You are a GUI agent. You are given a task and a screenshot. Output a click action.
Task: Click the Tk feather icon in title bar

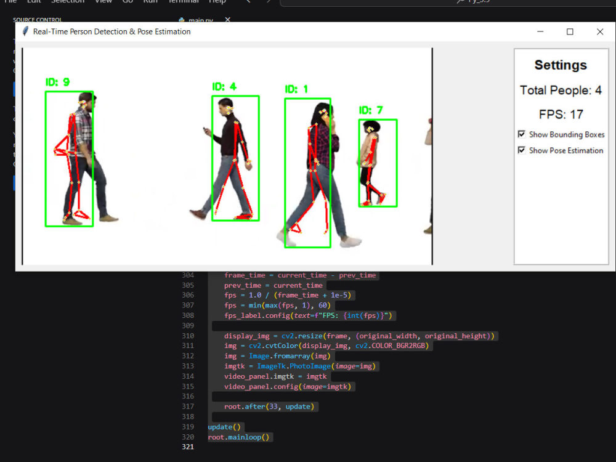coord(25,31)
